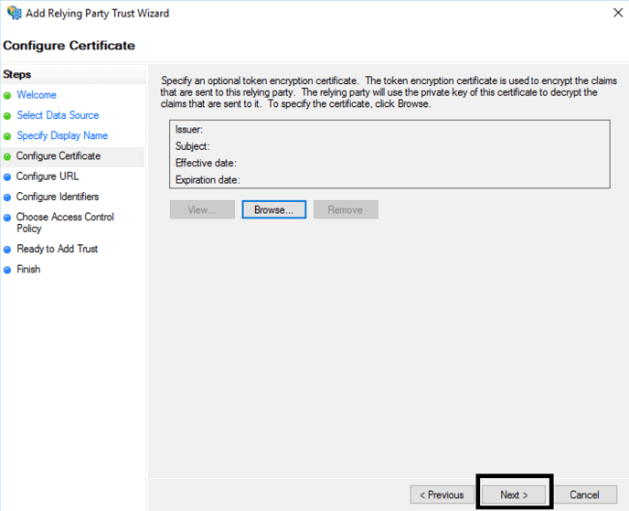Click the blue bullet beside Configure URL

point(7,176)
